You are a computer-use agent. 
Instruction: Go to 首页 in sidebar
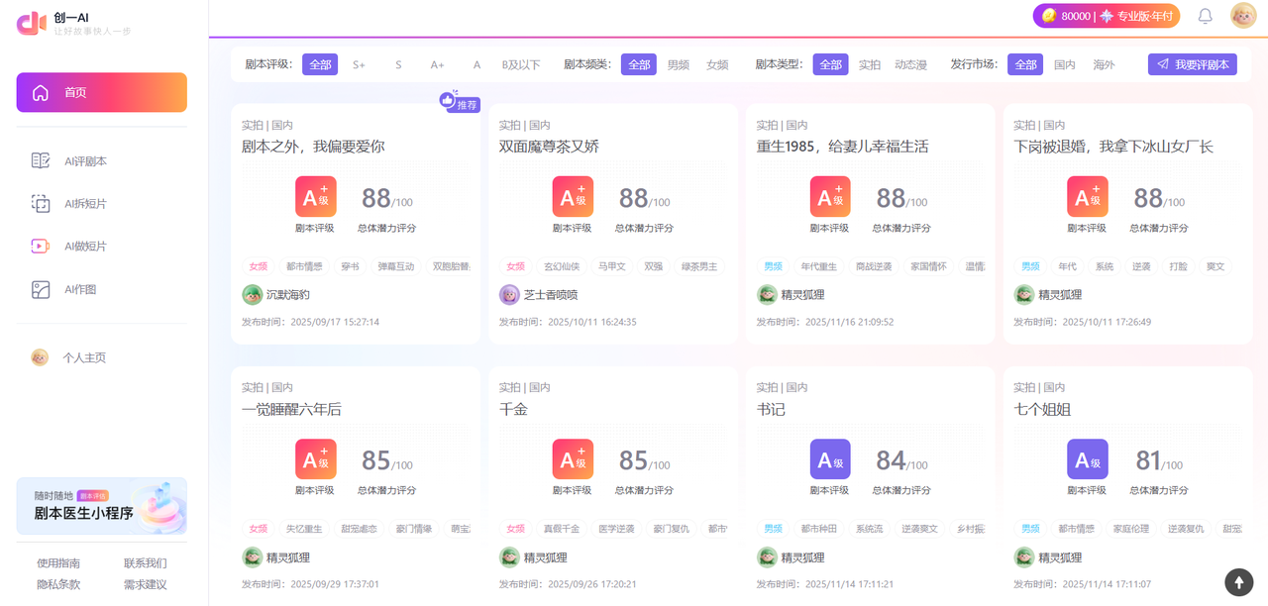pyautogui.click(x=101, y=92)
